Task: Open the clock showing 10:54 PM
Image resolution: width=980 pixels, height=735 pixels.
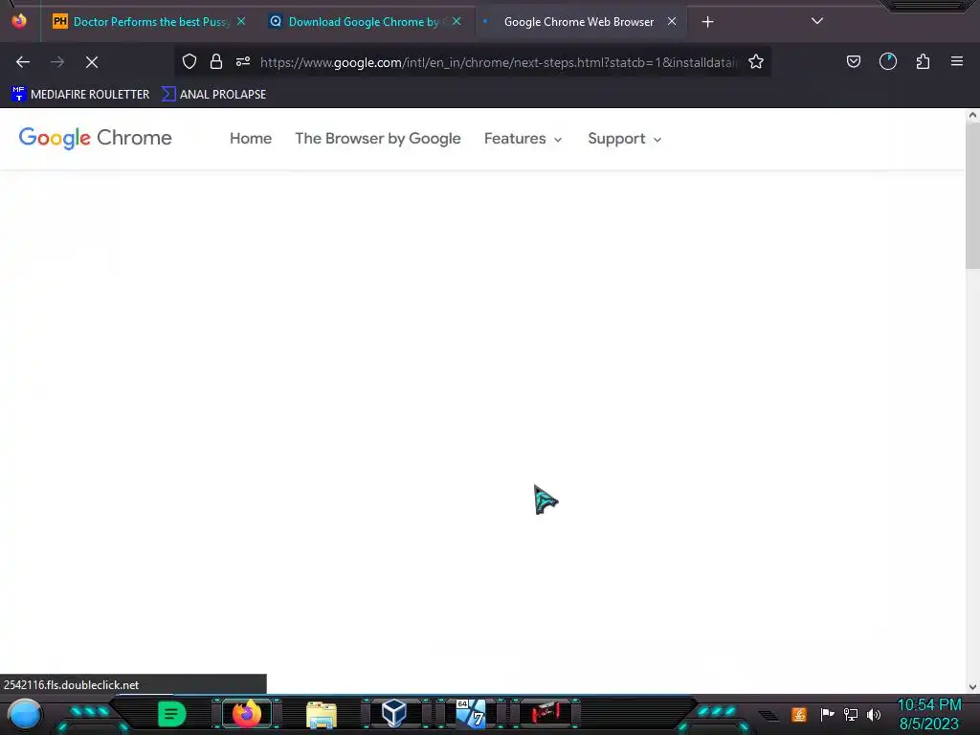Action: (928, 714)
